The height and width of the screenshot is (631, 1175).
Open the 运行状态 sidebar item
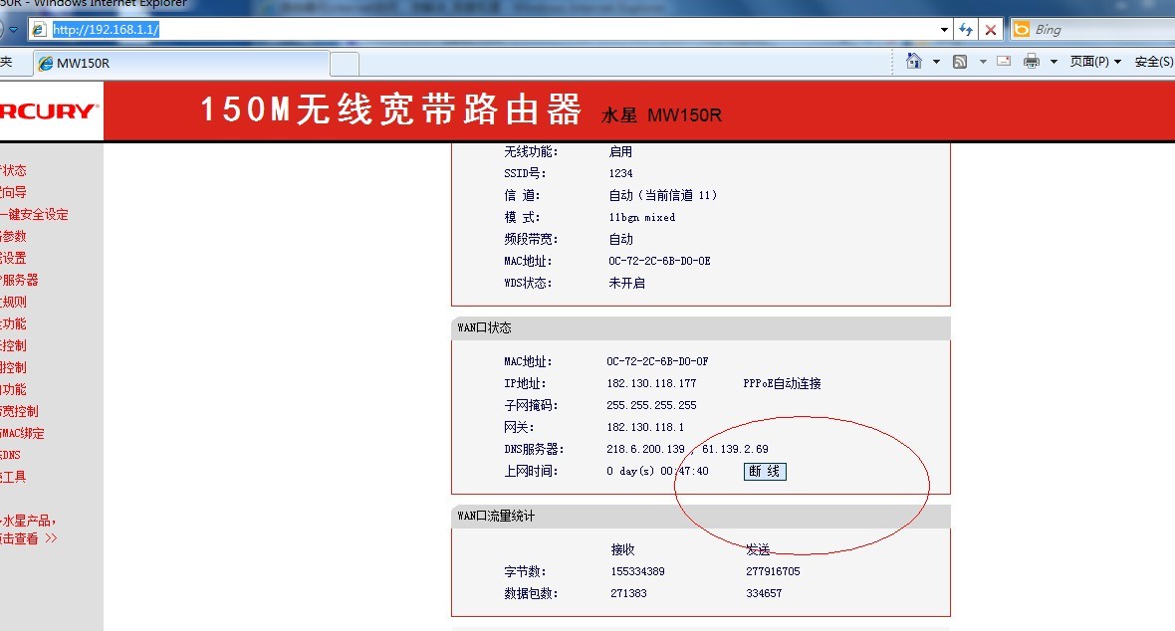[13, 170]
